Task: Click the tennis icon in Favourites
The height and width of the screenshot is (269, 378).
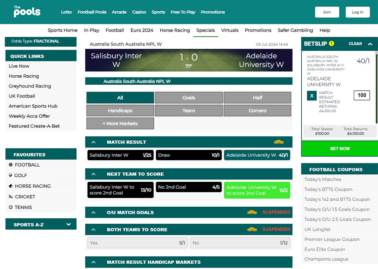Action: coord(11,207)
